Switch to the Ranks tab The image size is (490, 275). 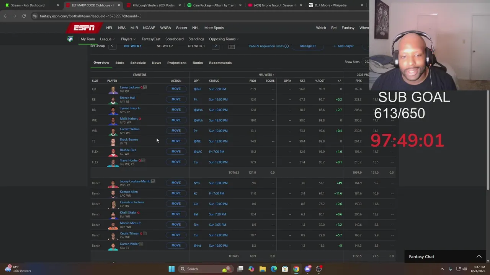point(198,63)
